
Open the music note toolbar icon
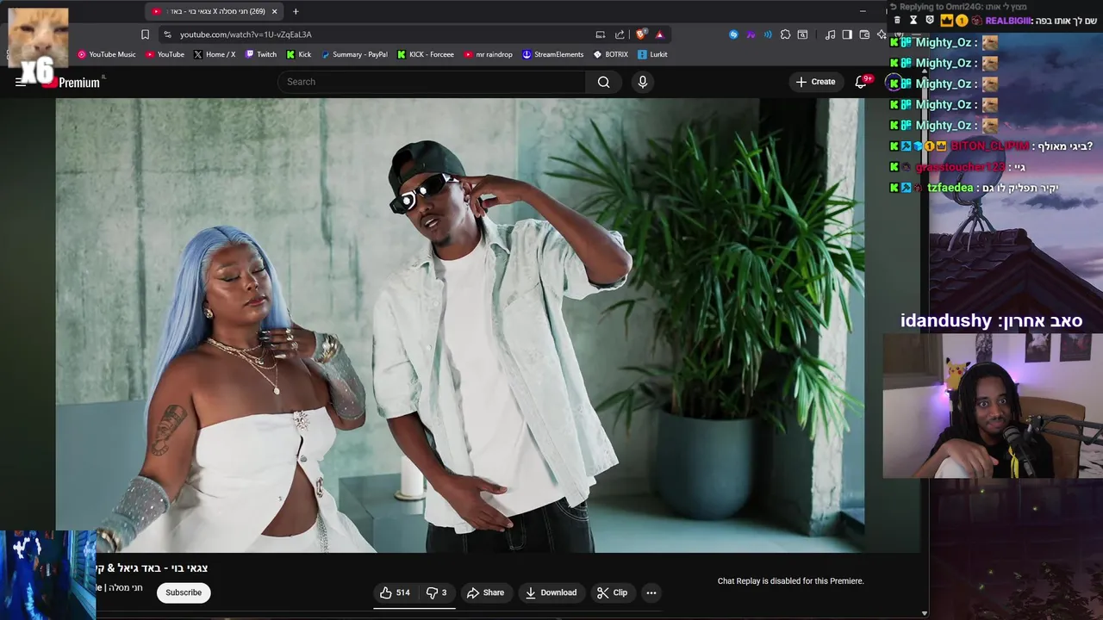(x=830, y=34)
